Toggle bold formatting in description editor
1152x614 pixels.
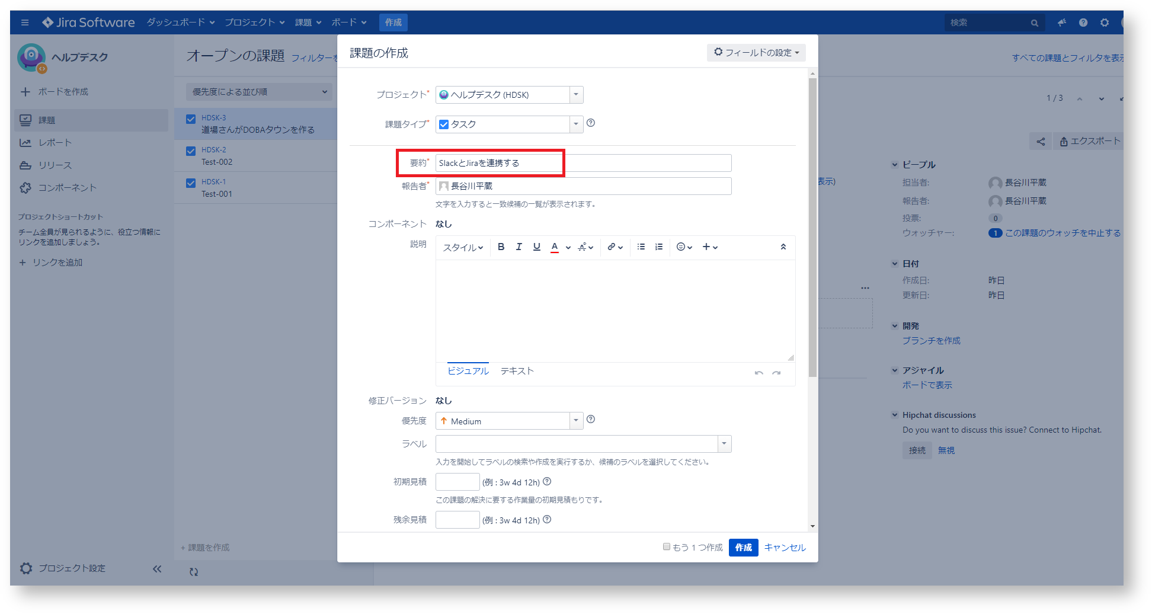coord(501,247)
